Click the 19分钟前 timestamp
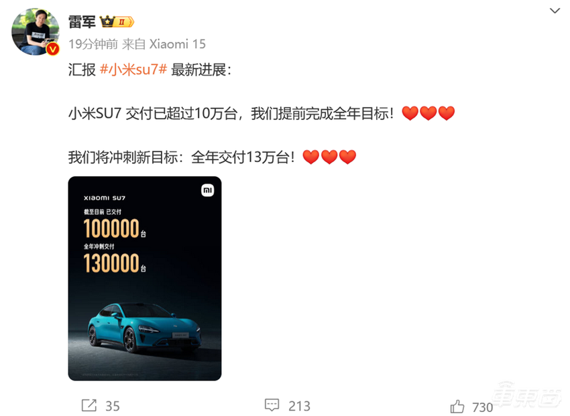Image resolution: width=570 pixels, height=416 pixels. (x=93, y=44)
